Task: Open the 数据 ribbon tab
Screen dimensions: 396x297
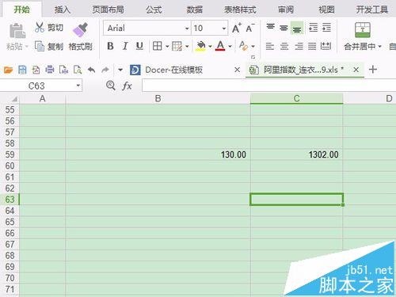Action: (195, 10)
